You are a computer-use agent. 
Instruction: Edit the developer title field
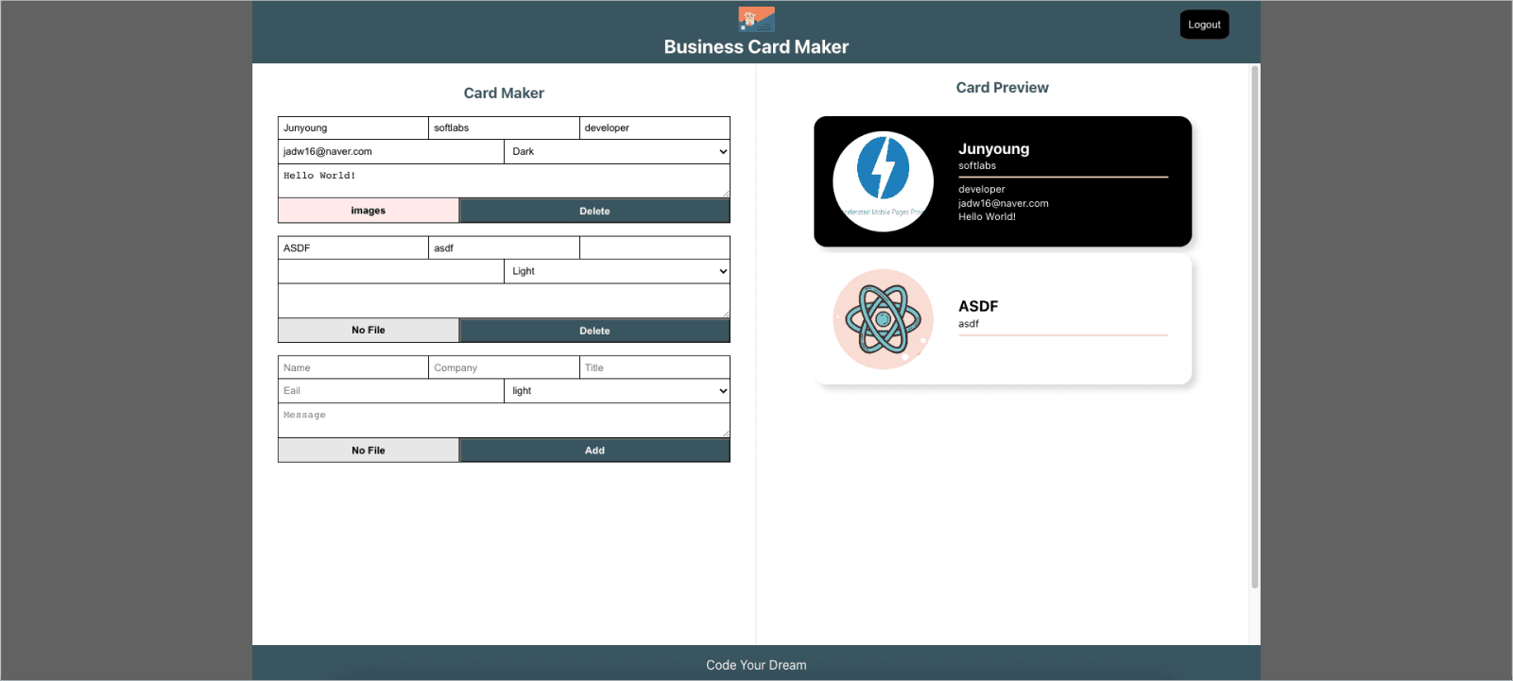(x=655, y=128)
